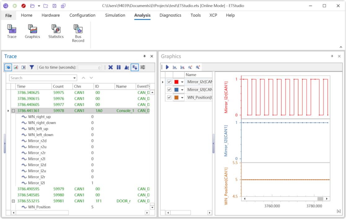
Task: Collapse the Console_1 message row
Action: [13, 111]
